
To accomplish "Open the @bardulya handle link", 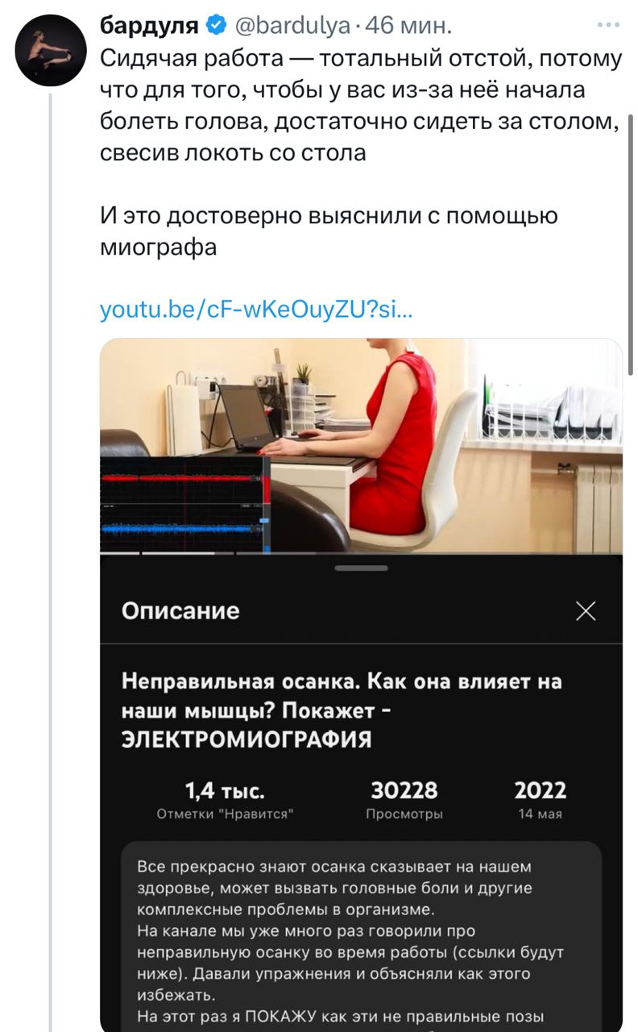I will point(292,27).
